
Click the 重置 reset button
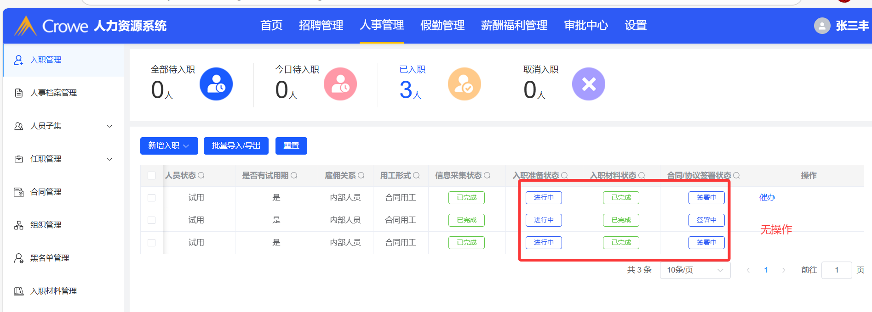point(291,146)
